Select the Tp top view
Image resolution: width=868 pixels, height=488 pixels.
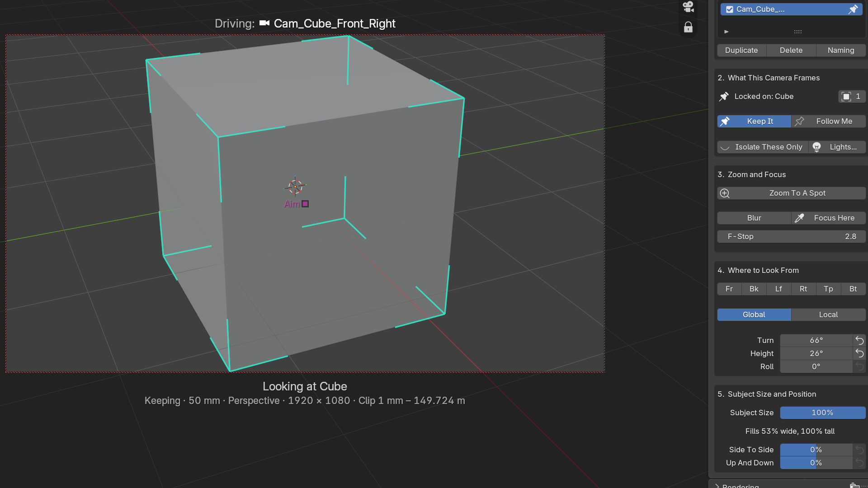(828, 289)
